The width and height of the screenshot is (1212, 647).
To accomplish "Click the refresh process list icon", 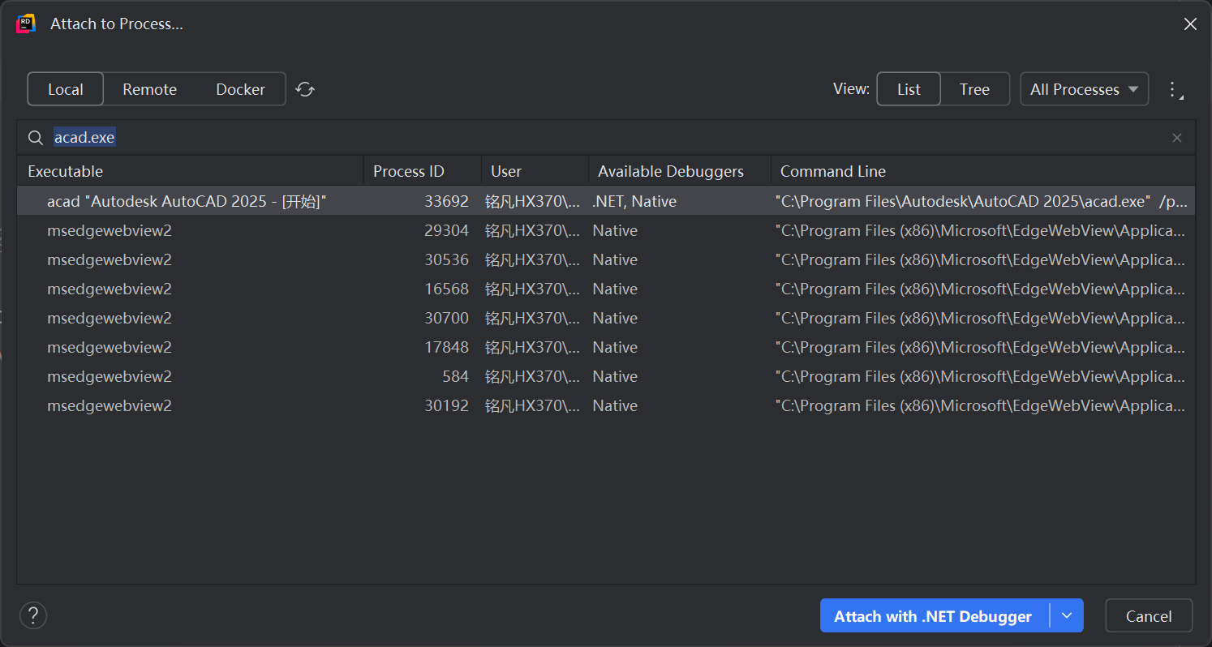I will coord(305,89).
